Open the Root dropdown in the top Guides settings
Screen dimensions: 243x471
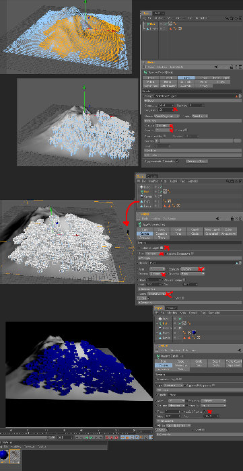[167, 116]
